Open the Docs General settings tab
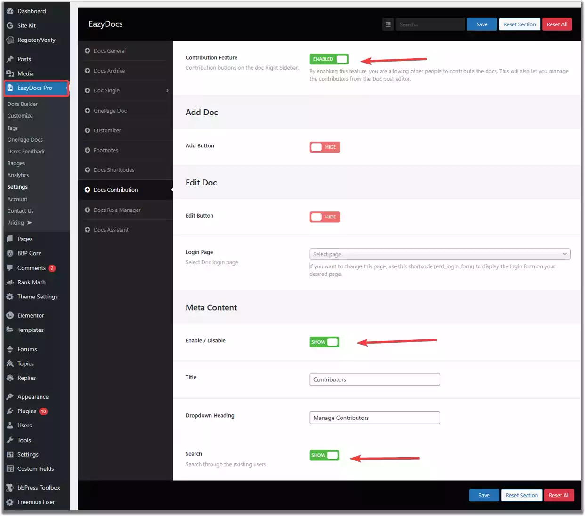This screenshot has width=585, height=516. 125,51
